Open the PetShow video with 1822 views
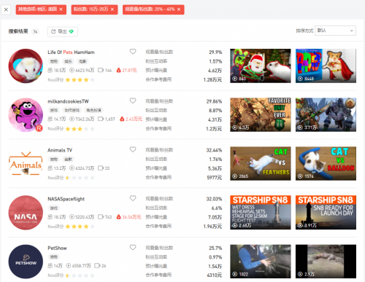 pyautogui.click(x=261, y=262)
